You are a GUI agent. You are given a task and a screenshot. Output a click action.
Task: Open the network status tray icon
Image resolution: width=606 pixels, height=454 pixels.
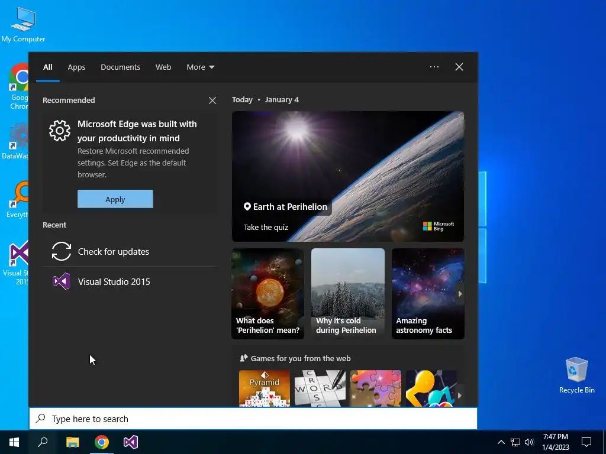(x=515, y=442)
